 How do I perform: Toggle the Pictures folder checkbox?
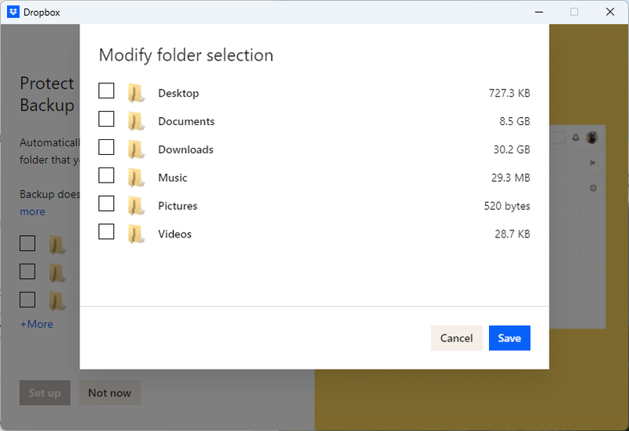coord(106,204)
